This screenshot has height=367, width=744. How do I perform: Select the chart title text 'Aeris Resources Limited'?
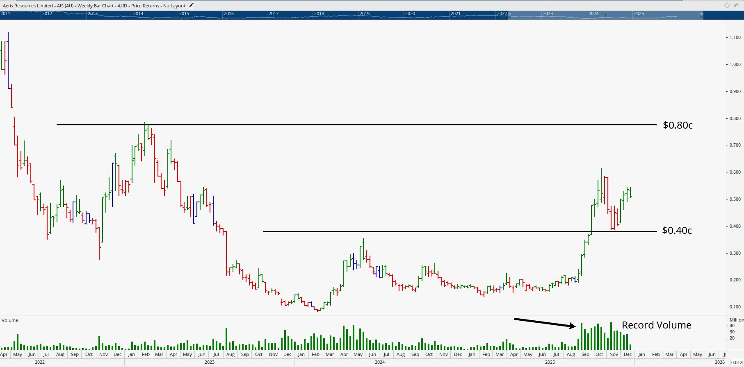(x=28, y=6)
